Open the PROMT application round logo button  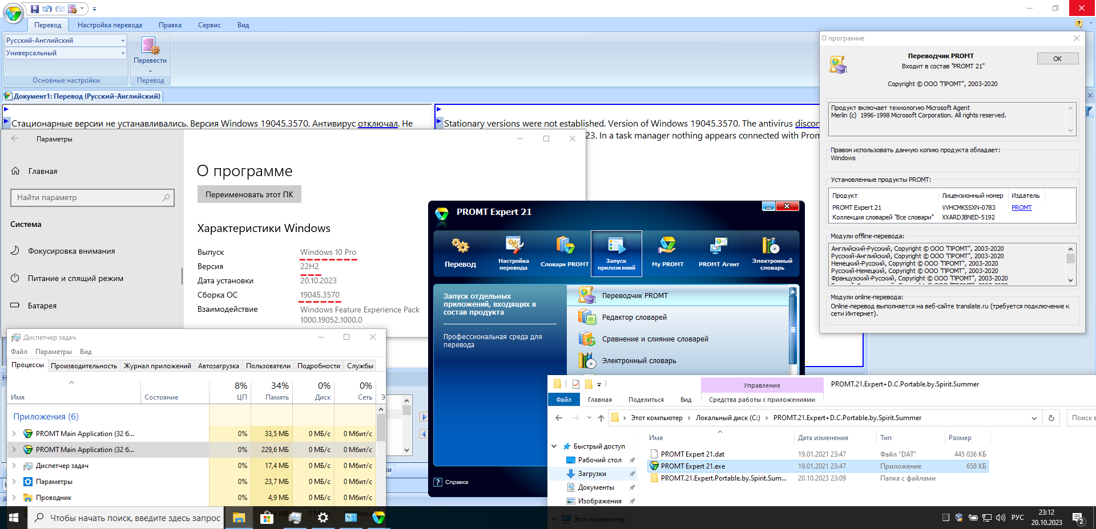[x=13, y=13]
